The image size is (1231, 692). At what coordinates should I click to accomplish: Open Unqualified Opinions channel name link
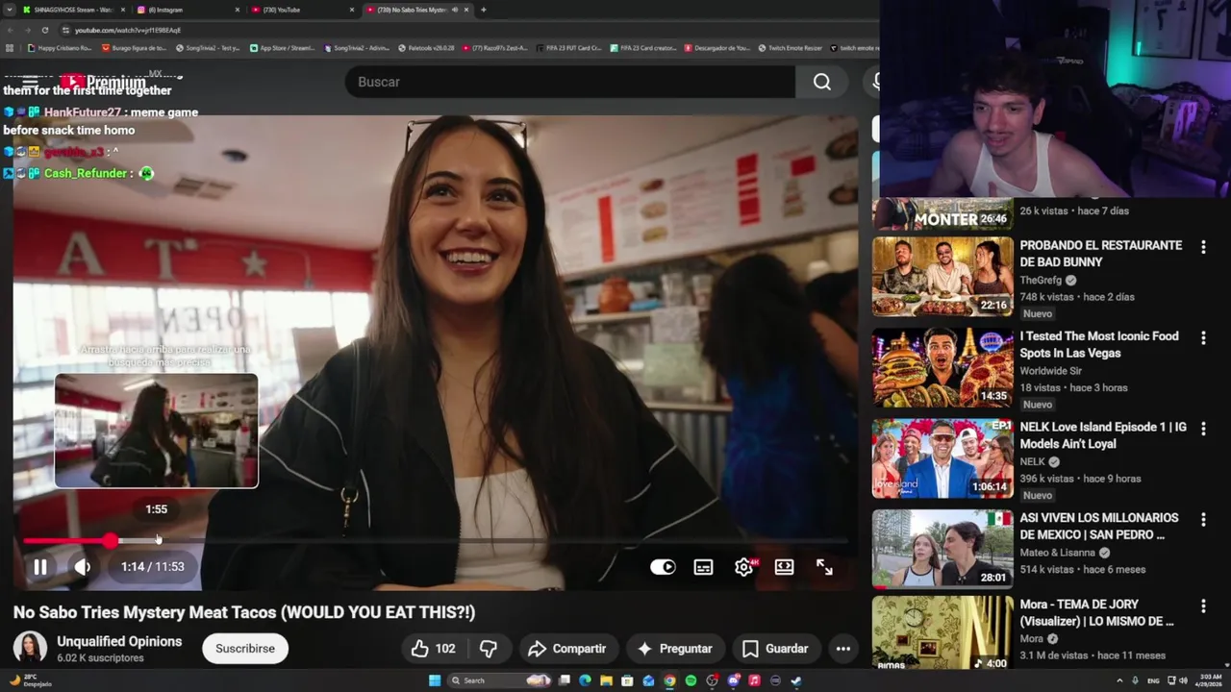(x=119, y=641)
